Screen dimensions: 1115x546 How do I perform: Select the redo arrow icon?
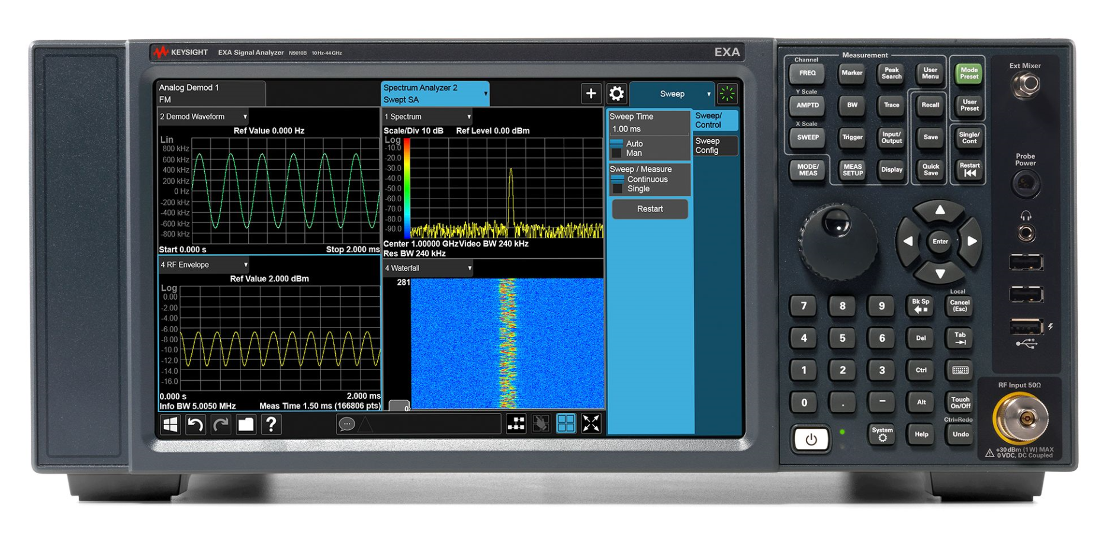tap(220, 425)
